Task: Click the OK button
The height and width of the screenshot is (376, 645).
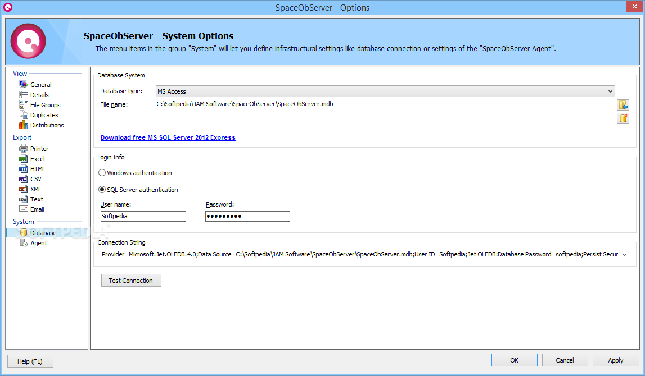Action: click(514, 360)
